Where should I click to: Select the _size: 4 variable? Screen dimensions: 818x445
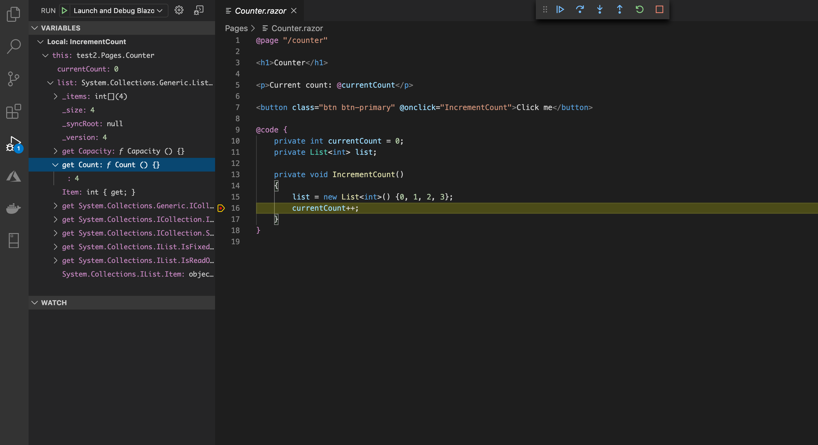[122, 110]
